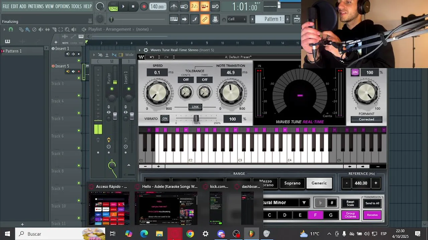
Task: Open Google Chrome from taskbar
Action: click(x=190, y=234)
